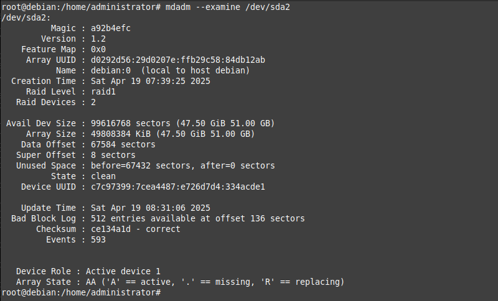Click the Data Offset value 67584 sectors
Screen dimensions: 498x301
[x=123, y=144]
